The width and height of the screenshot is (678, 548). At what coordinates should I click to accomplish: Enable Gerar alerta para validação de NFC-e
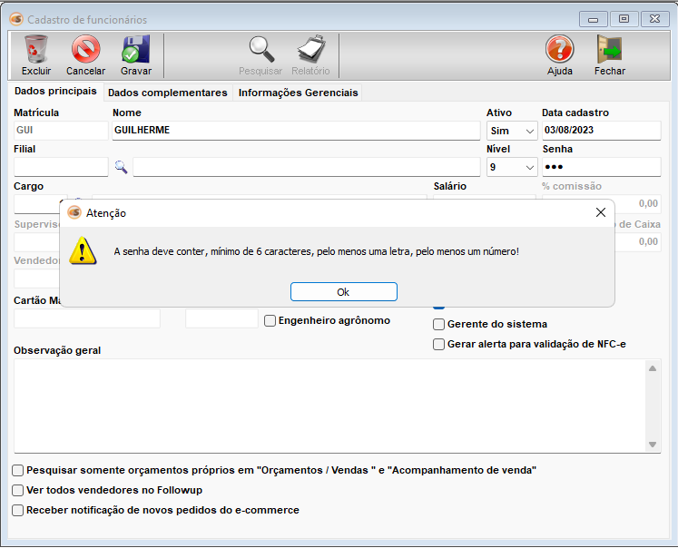pos(439,344)
